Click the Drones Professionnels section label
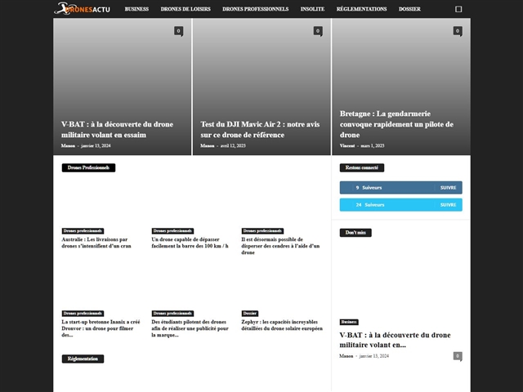Screen dimensions: 523x392 point(88,167)
